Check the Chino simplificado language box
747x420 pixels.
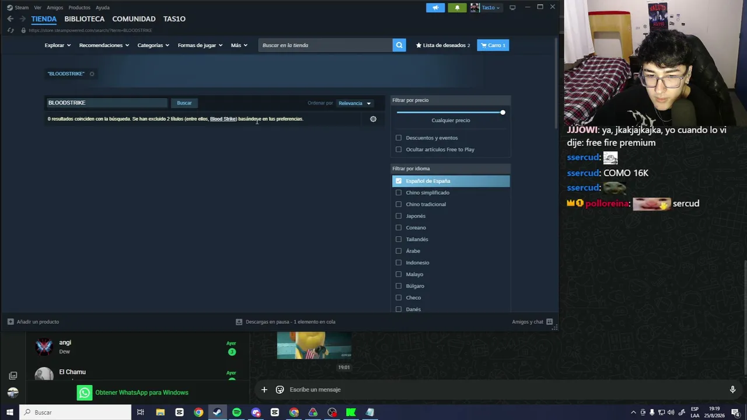[x=399, y=192]
